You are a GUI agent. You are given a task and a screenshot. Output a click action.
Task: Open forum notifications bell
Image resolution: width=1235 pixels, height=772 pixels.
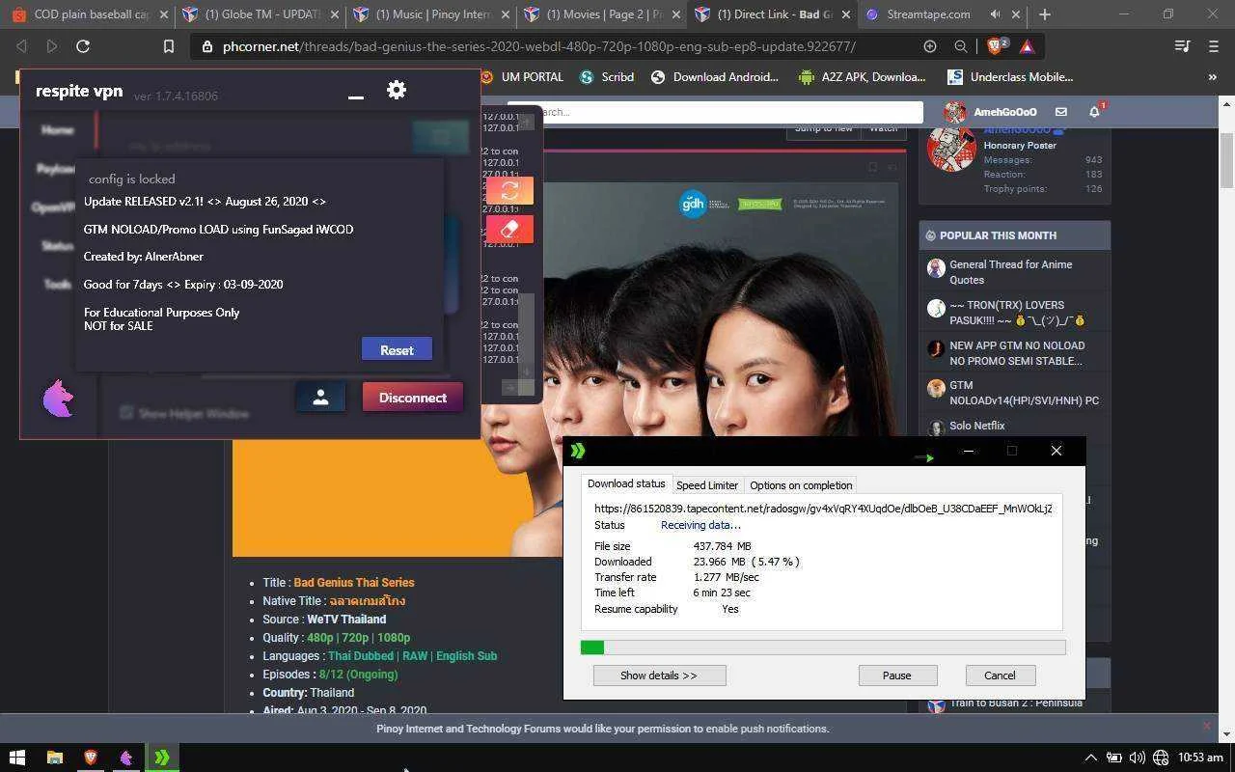coord(1094,112)
